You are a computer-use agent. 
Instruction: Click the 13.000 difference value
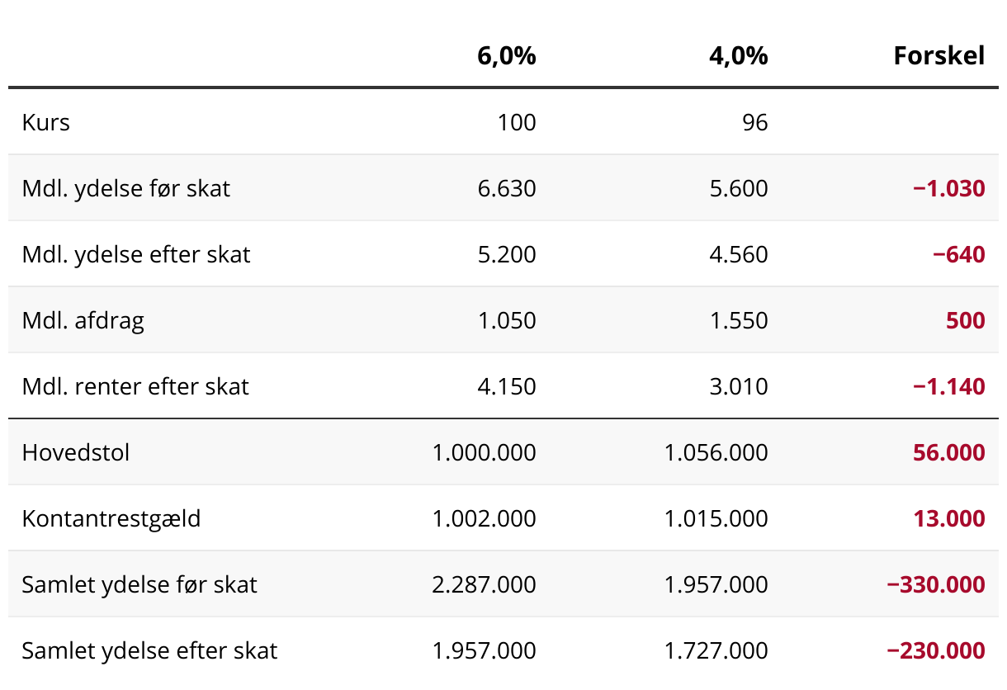(x=948, y=518)
